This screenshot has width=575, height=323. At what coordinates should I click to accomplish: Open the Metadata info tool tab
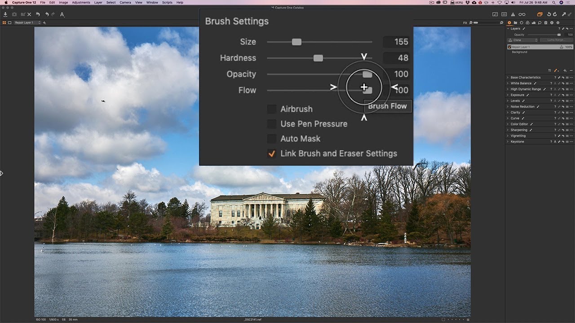(552, 22)
